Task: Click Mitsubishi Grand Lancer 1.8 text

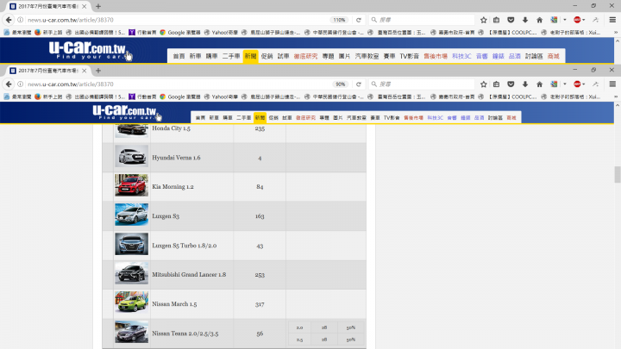Action: click(189, 274)
